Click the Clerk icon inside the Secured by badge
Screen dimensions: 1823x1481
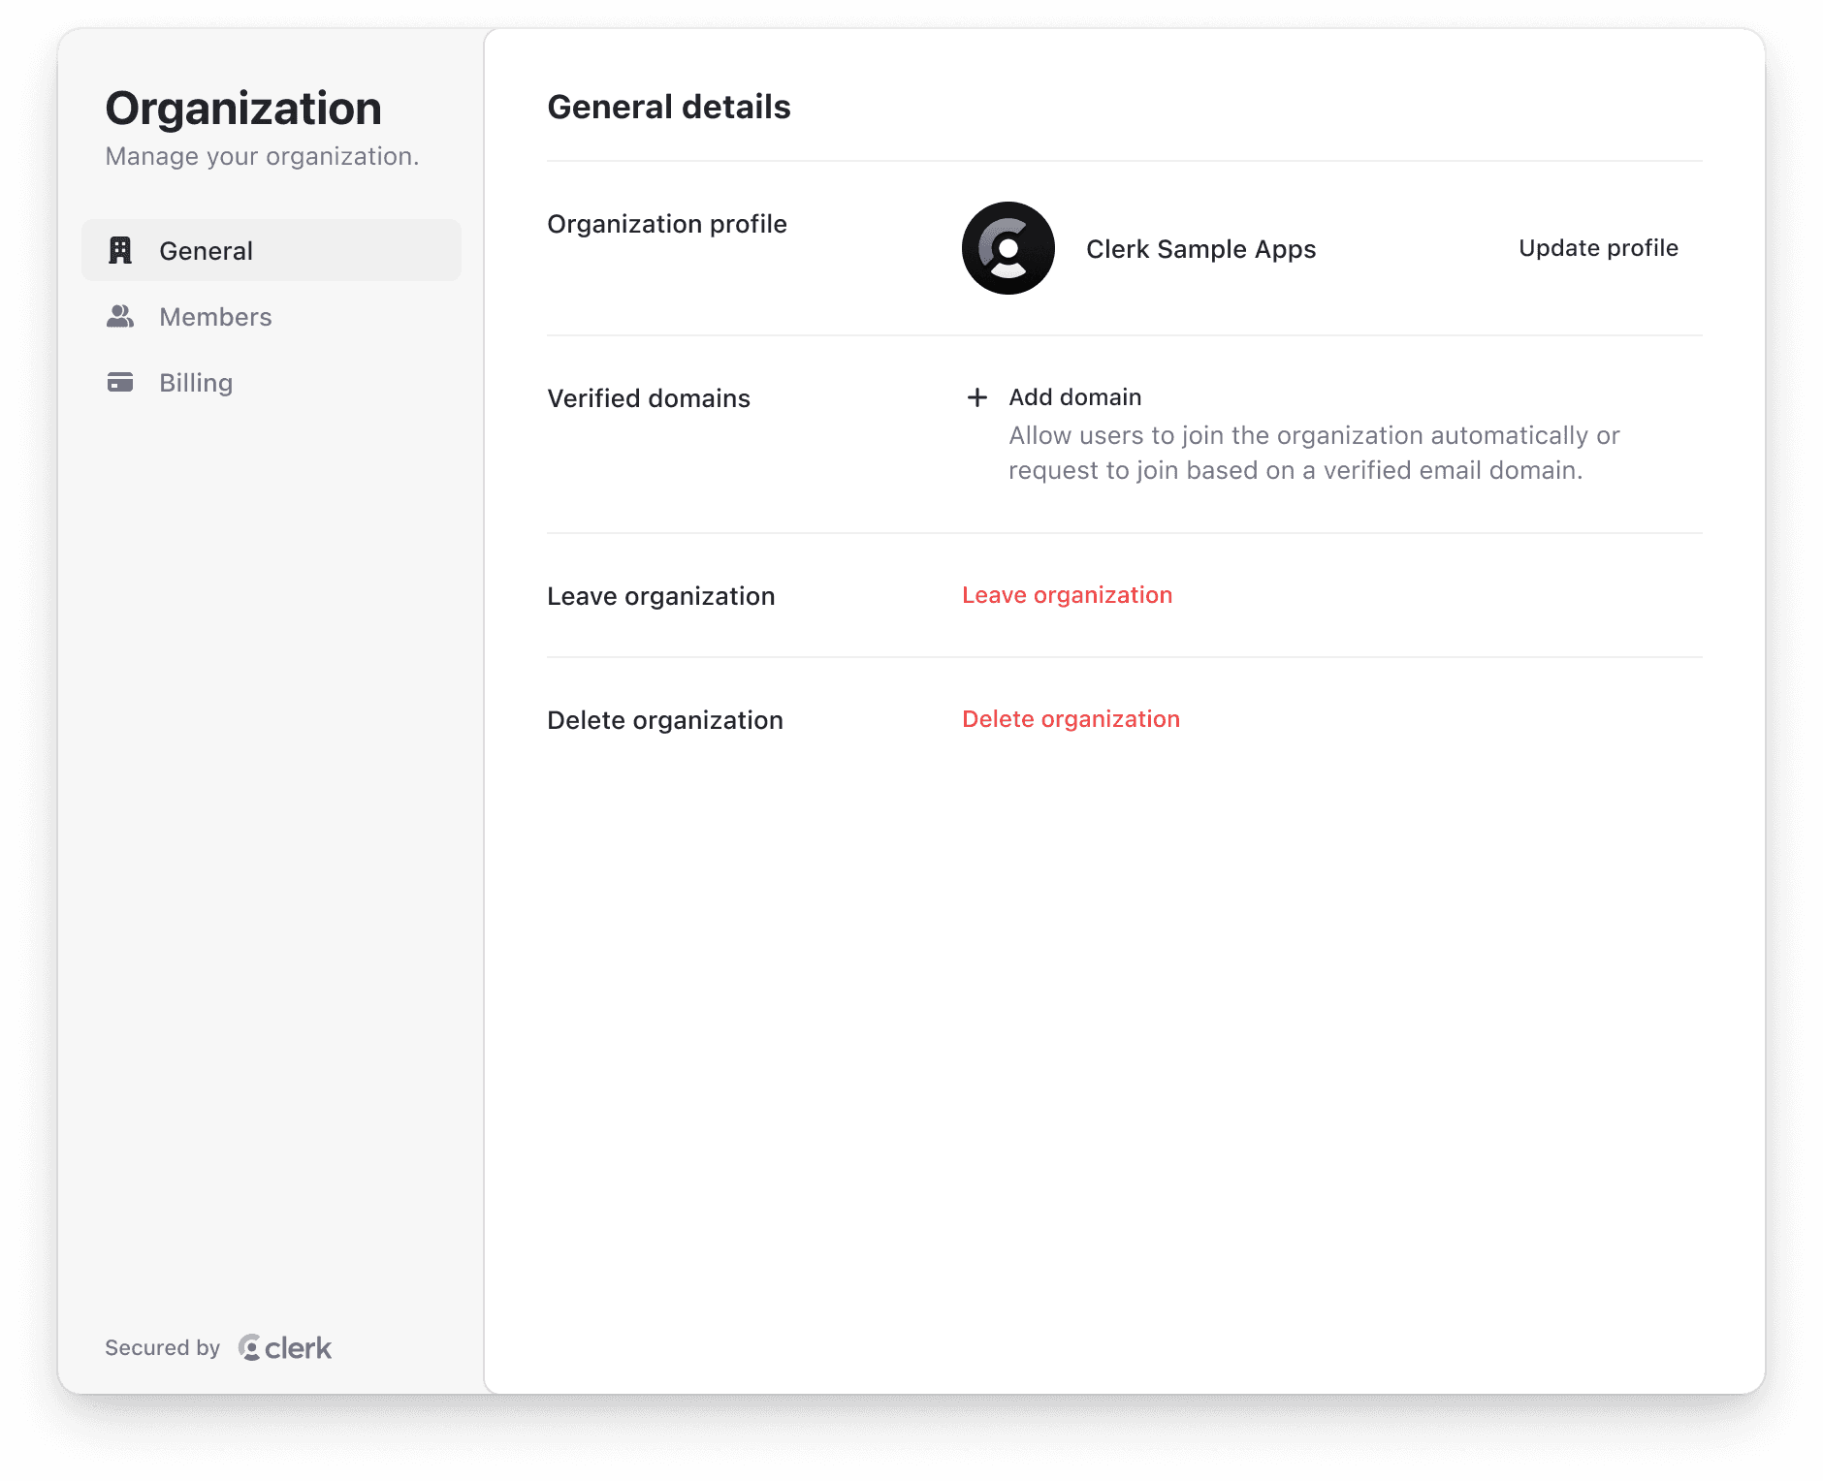click(249, 1347)
